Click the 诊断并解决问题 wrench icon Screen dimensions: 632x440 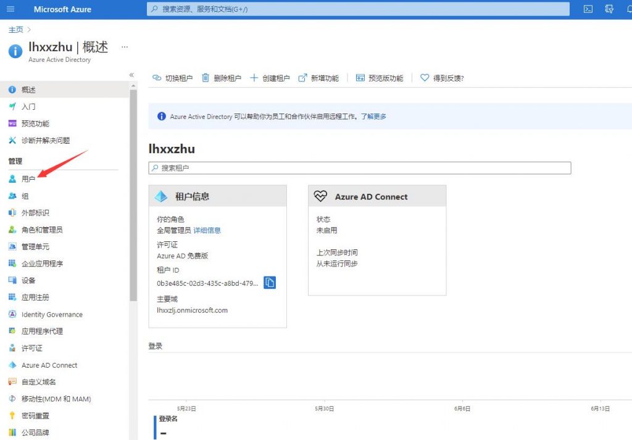click(x=12, y=140)
